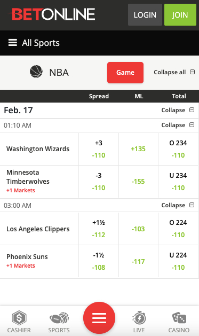Open the All Sports menu label
199x336 pixels.
tap(41, 43)
